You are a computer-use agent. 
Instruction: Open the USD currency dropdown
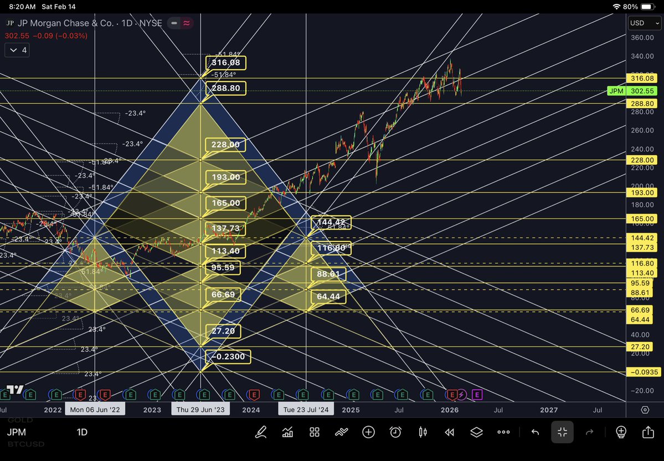644,23
